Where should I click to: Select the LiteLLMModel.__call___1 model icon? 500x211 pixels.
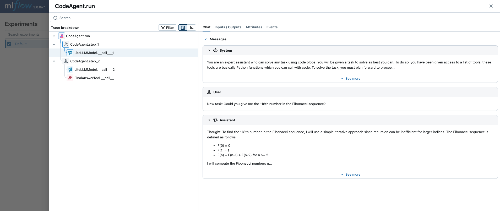pos(70,53)
